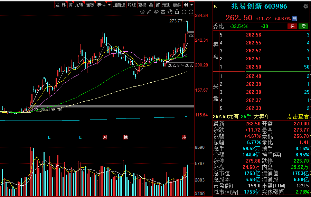The image size is (311, 197).
Task: Click the blue 陆 stock connect badge
Action: click(294, 19)
